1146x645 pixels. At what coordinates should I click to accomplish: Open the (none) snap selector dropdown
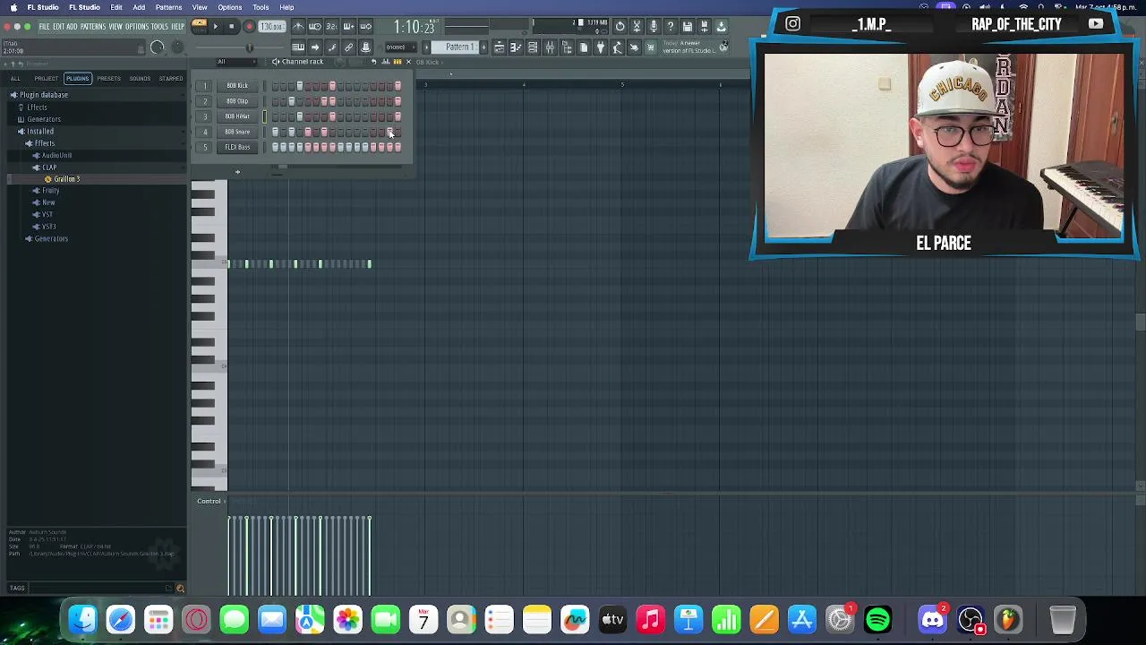point(400,47)
